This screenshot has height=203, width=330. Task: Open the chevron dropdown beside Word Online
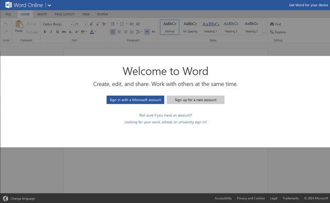(49, 5)
